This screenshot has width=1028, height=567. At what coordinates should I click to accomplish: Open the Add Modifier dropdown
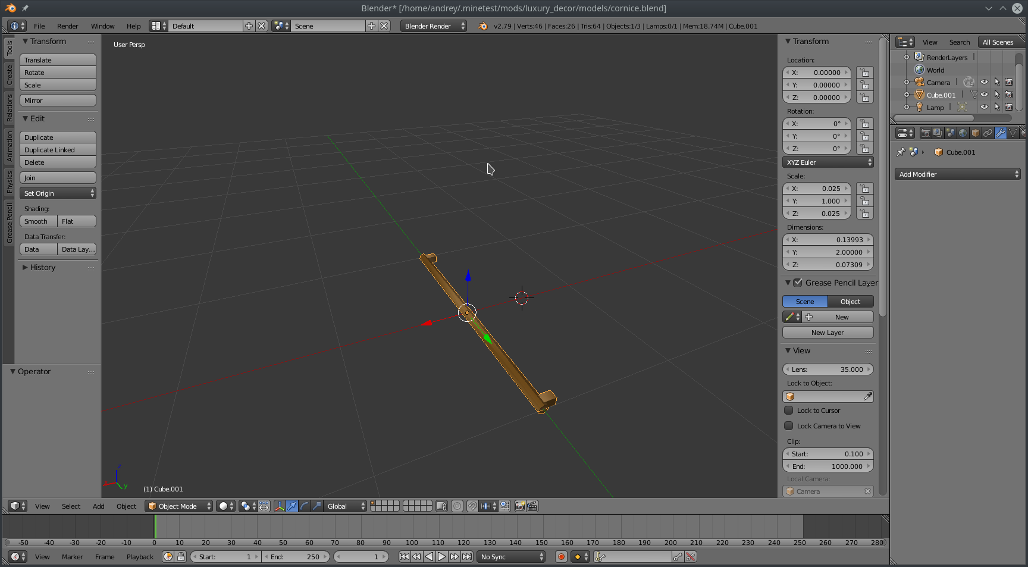(x=958, y=174)
